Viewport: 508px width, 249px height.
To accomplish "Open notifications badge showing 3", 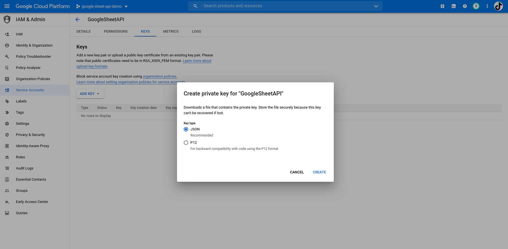I will pyautogui.click(x=476, y=6).
